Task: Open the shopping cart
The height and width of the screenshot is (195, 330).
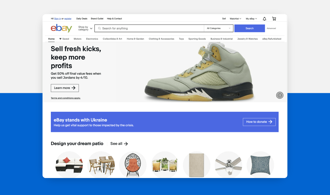Action: point(274,18)
